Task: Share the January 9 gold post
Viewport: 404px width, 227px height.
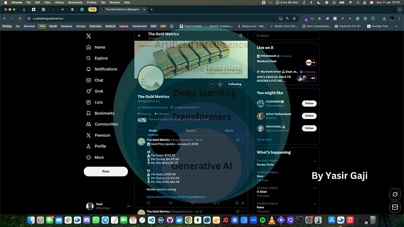Action: coord(243,203)
